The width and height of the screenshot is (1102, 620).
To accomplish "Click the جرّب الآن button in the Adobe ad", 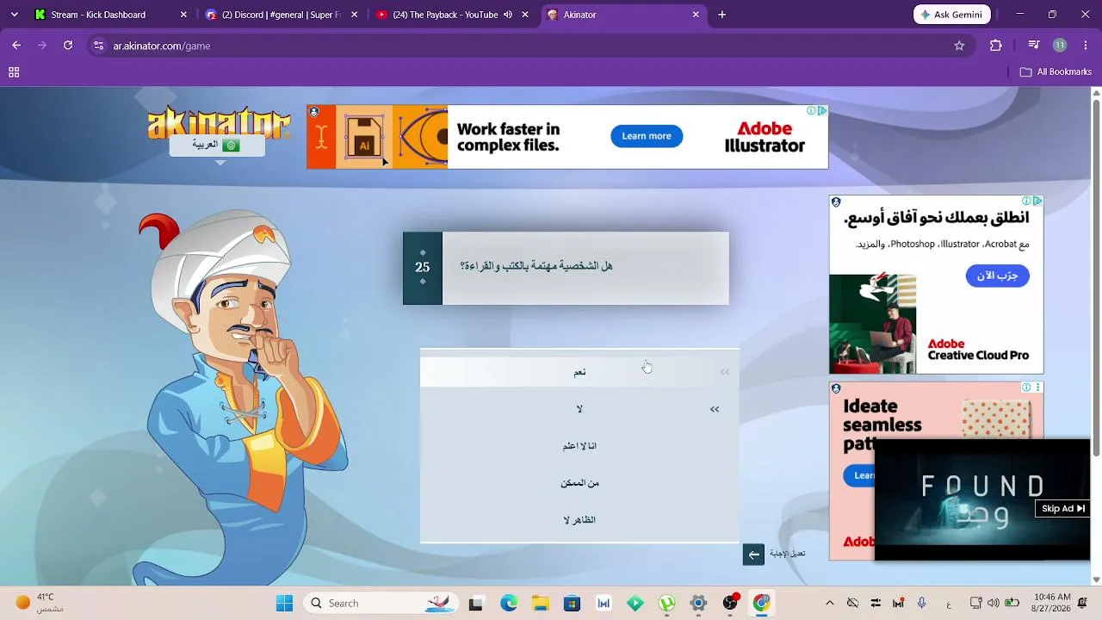I will tap(997, 276).
